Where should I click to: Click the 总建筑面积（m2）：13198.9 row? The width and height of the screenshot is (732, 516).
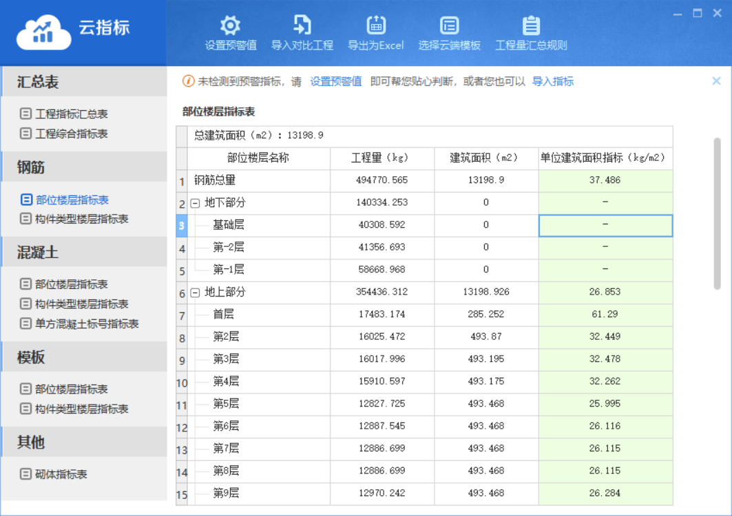tap(430, 136)
